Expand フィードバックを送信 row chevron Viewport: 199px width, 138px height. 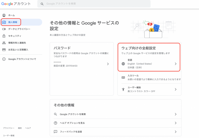pyautogui.click(x=176, y=132)
